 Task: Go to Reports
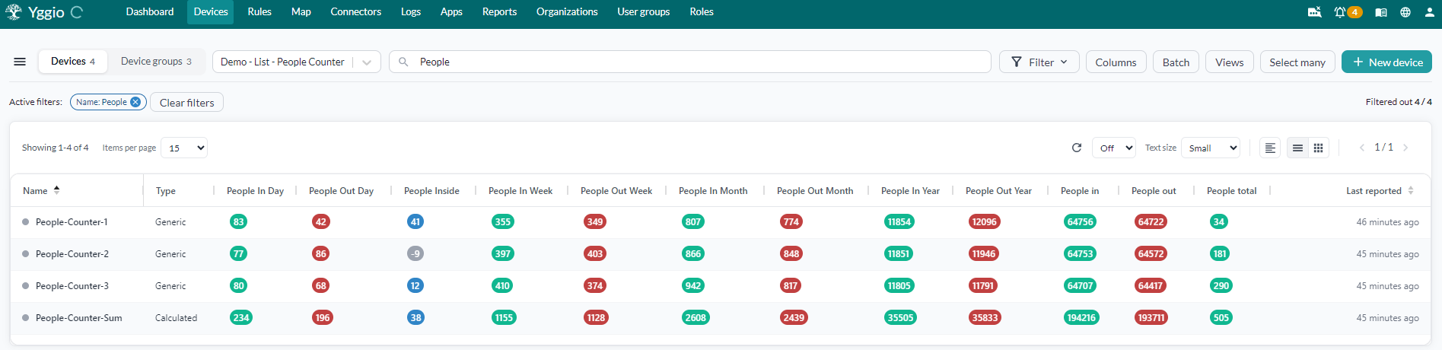499,11
